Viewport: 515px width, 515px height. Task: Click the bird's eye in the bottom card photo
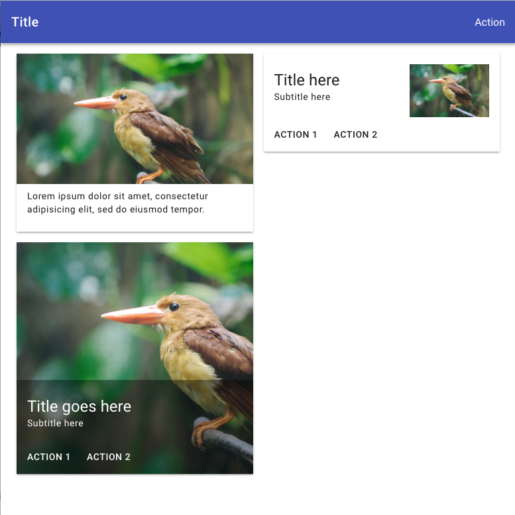(x=174, y=307)
